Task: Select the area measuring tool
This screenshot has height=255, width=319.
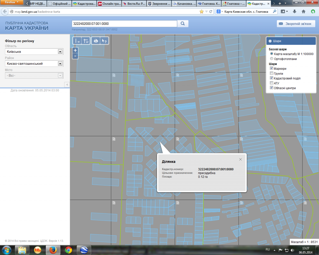Action: tap(86, 41)
